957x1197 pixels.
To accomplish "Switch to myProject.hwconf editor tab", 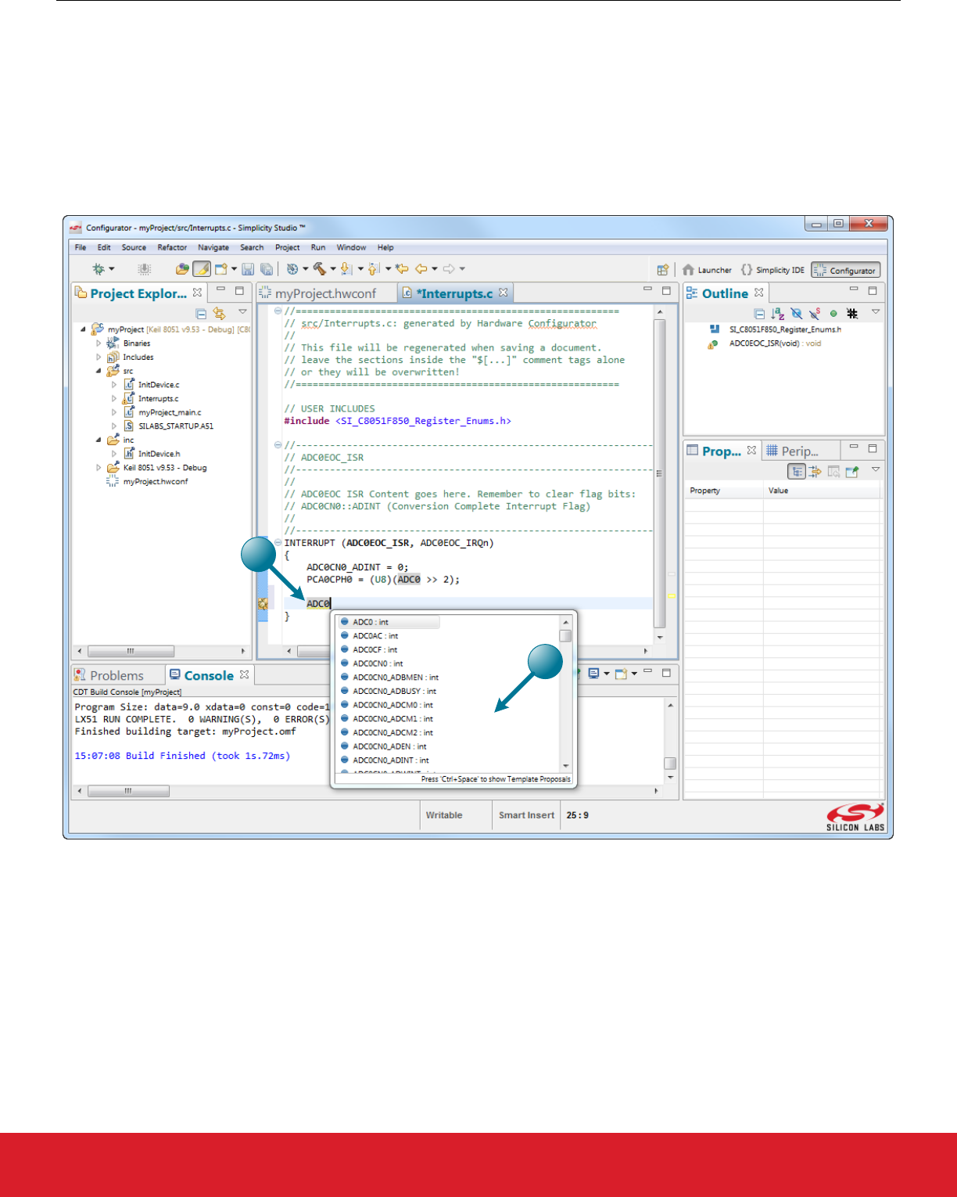I will click(x=318, y=293).
